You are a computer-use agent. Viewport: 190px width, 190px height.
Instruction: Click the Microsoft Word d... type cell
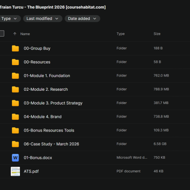click(132, 158)
